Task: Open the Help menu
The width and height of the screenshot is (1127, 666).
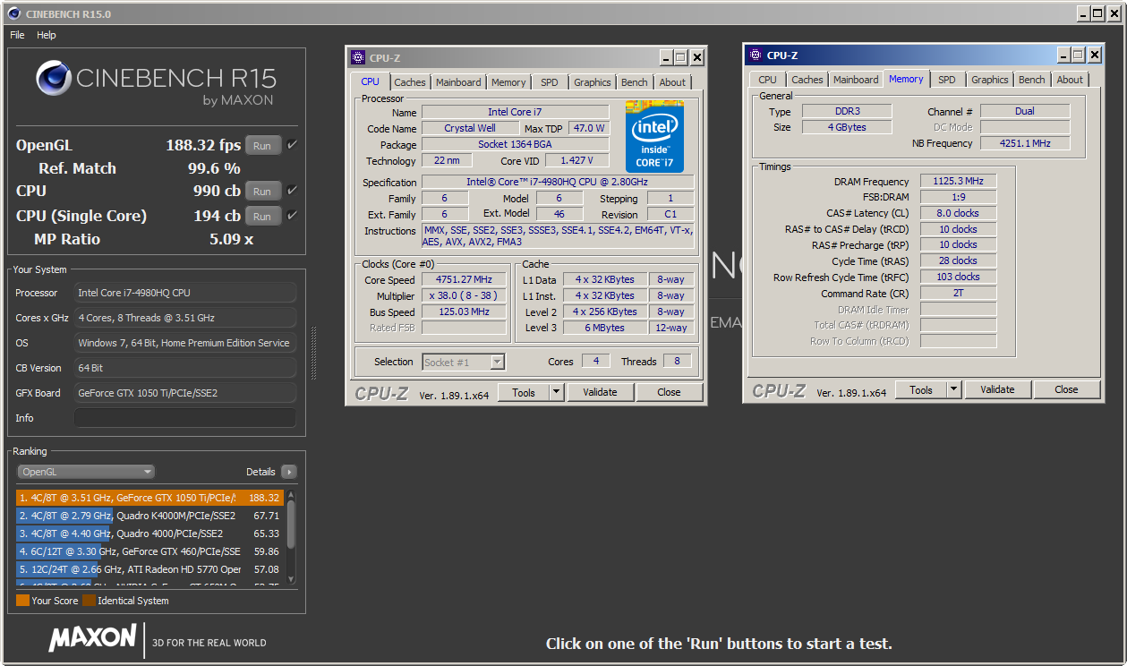Action: [x=47, y=35]
